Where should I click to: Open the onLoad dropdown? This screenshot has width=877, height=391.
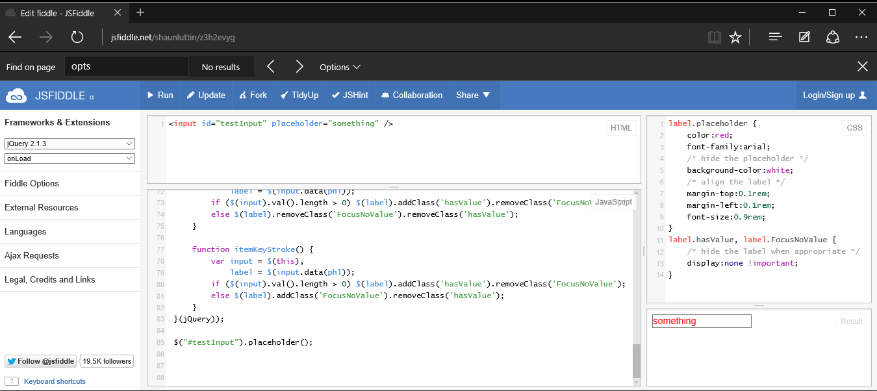tap(70, 158)
